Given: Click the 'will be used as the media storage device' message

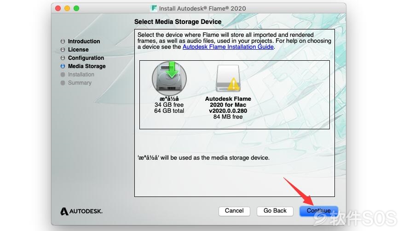Looking at the screenshot, I should pyautogui.click(x=203, y=158).
